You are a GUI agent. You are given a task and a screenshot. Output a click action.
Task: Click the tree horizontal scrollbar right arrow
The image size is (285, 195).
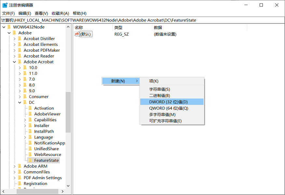[x=62, y=191]
